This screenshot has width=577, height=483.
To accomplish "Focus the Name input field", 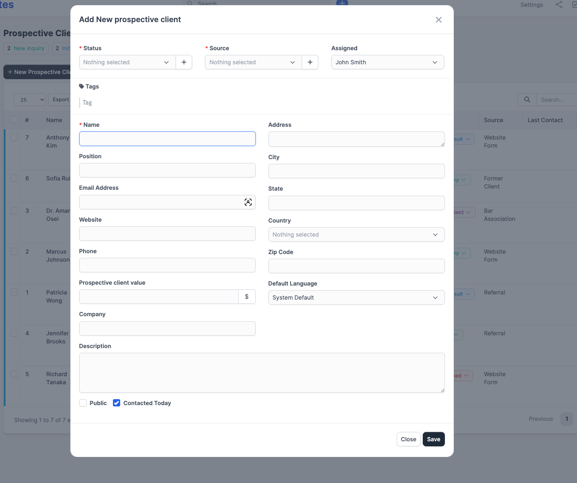I will [x=167, y=139].
